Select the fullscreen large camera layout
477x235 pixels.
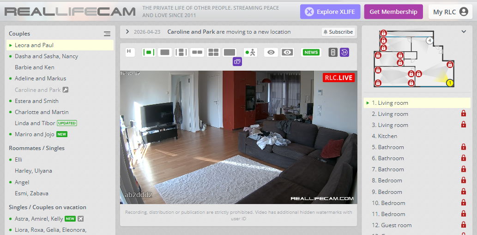click(x=229, y=52)
